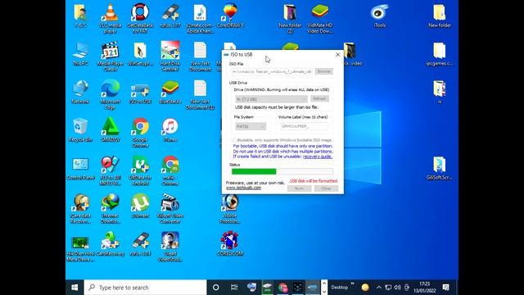Open the volume control in system tray
Image resolution: width=524 pixels, height=295 pixels.
tap(397, 288)
